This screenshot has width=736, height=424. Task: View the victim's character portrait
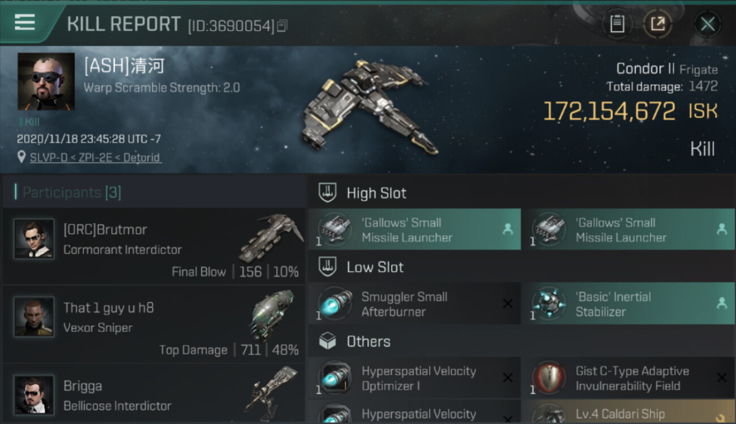46,81
